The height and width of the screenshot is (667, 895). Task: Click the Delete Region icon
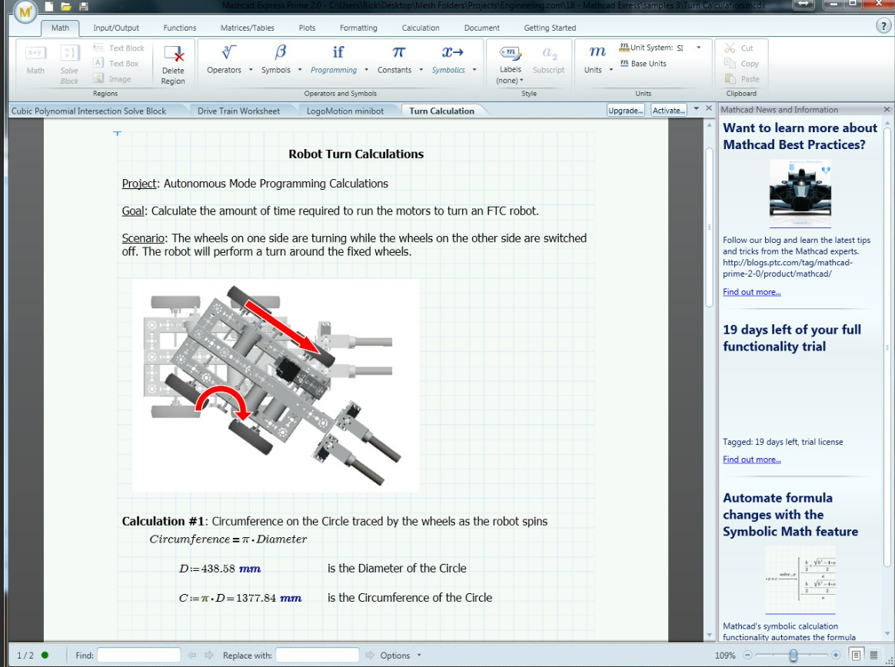(x=174, y=54)
